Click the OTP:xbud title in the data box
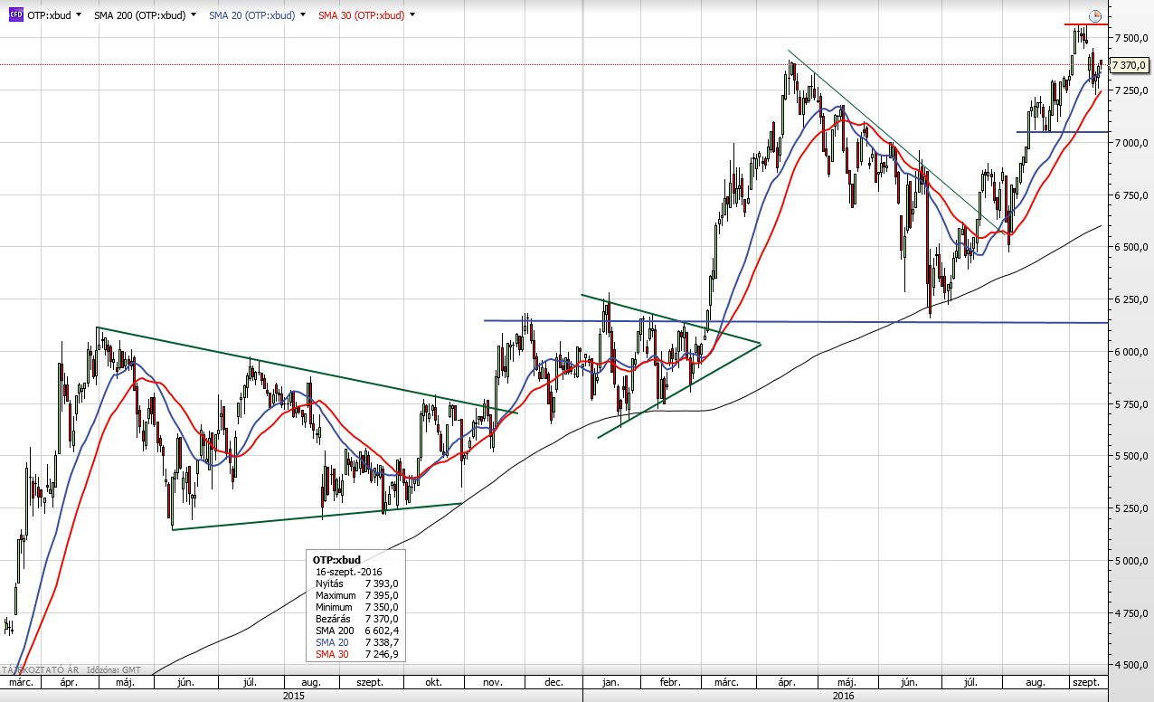 336,560
